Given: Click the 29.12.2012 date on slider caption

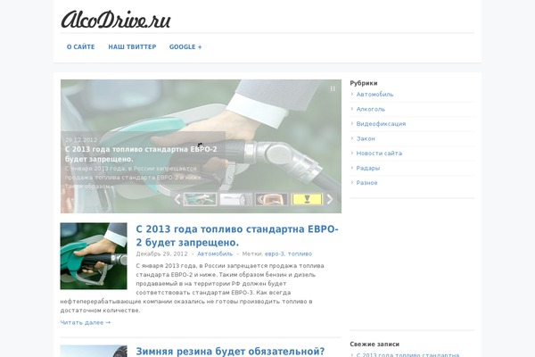Looking at the screenshot, I should click(x=81, y=140).
